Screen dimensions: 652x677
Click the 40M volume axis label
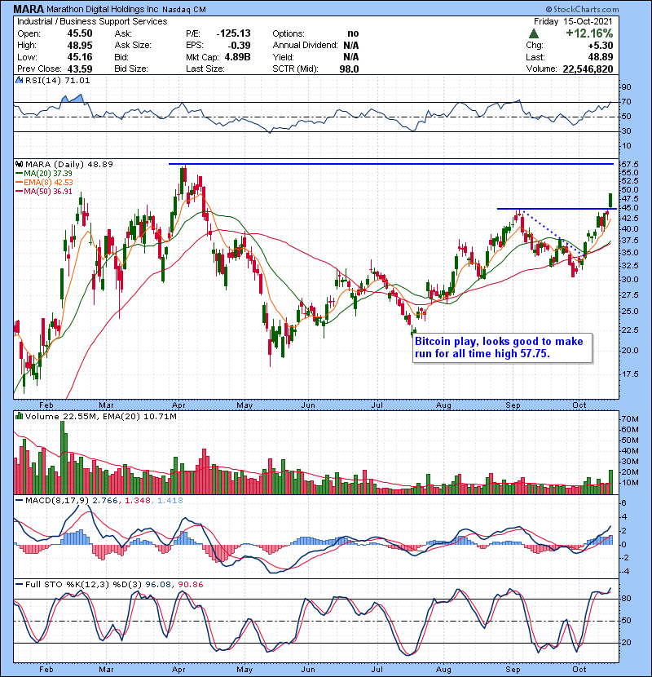629,451
